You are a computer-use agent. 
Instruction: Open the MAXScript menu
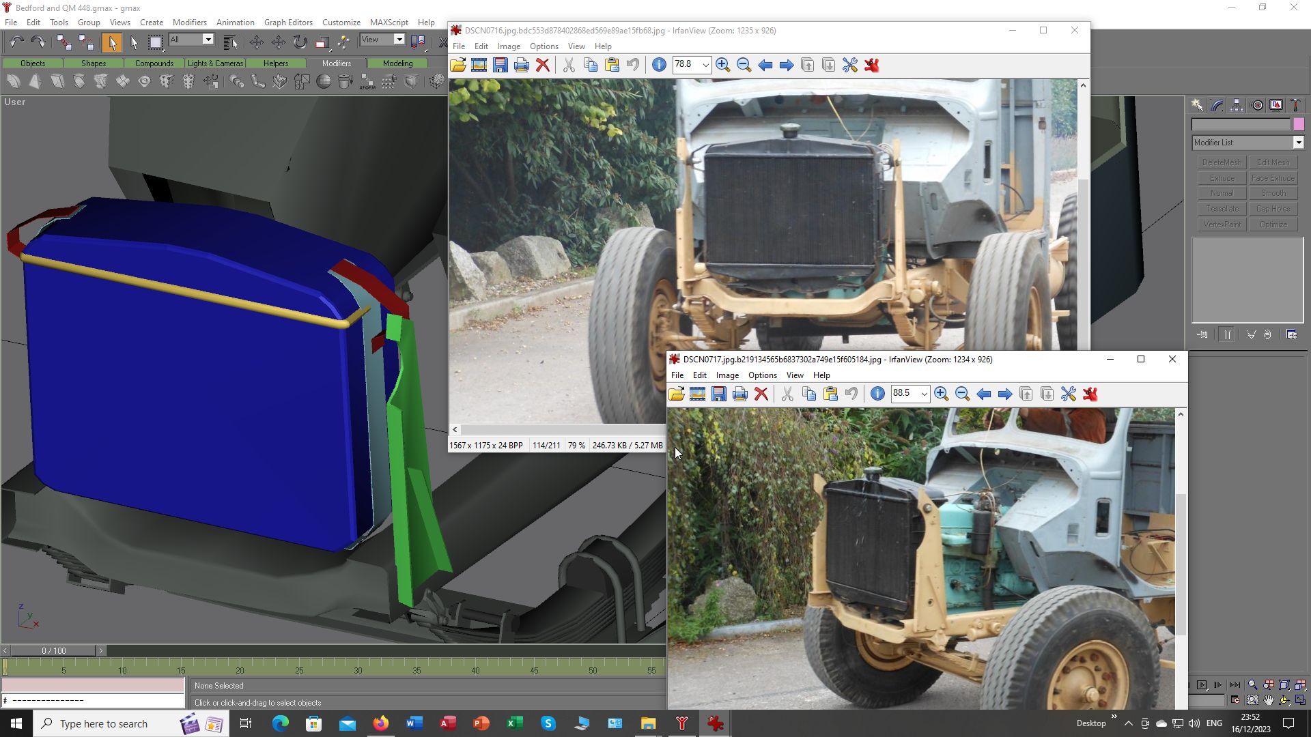click(389, 23)
